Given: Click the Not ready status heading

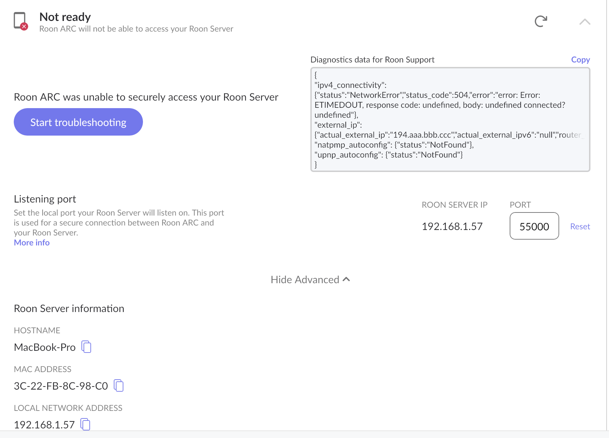Looking at the screenshot, I should click(65, 17).
